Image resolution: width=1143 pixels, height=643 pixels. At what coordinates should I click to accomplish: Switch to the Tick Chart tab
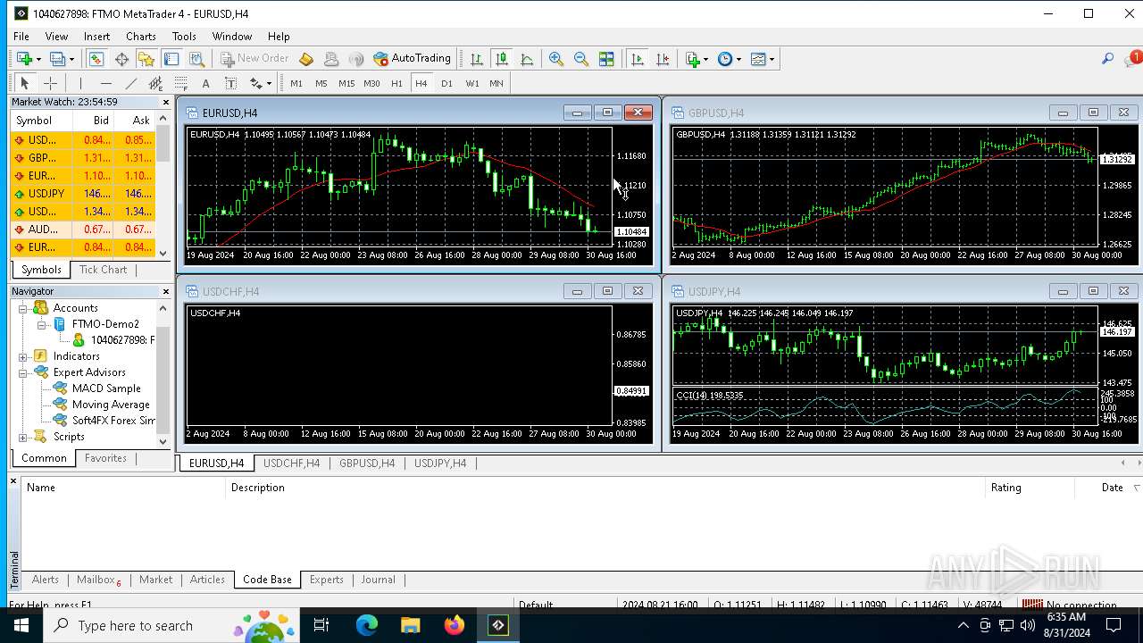(104, 270)
